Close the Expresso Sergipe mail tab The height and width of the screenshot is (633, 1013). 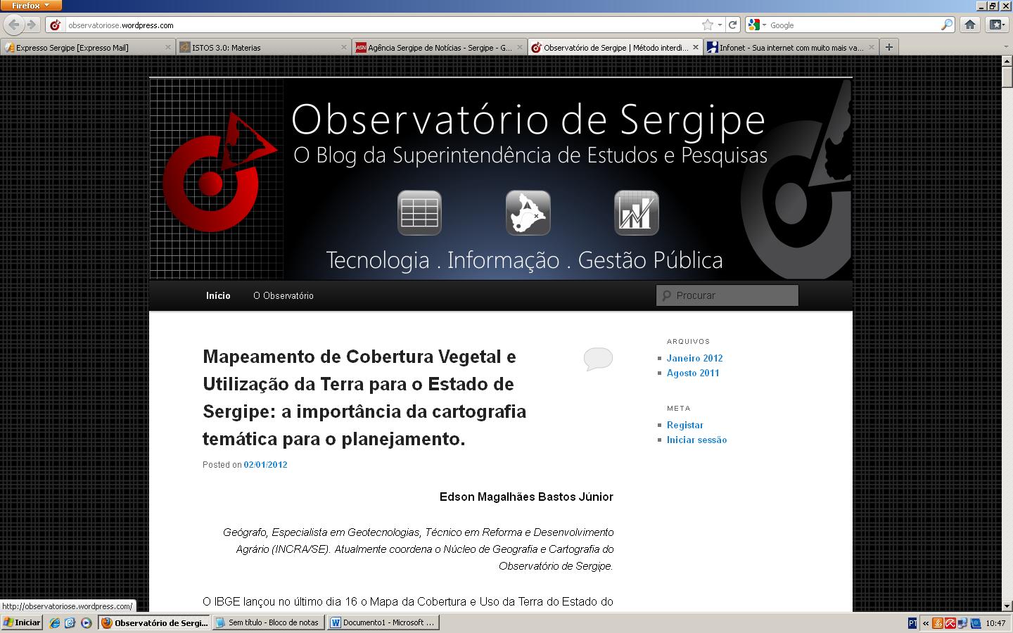(168, 47)
